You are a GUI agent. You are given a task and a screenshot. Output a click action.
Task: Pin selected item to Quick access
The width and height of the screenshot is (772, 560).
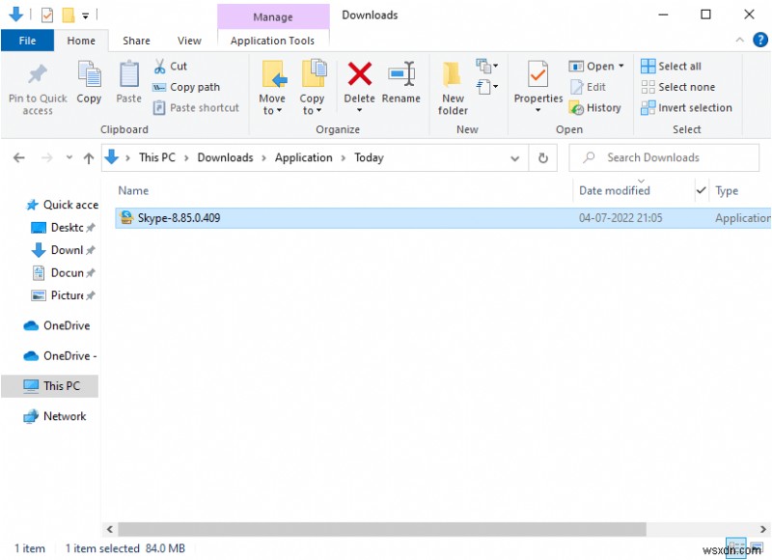pos(38,89)
